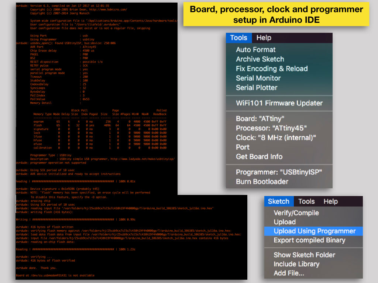This screenshot has height=283, width=378.
Task: Click the "Device signature = 0x1e9206" line
Action: [x=57, y=189]
